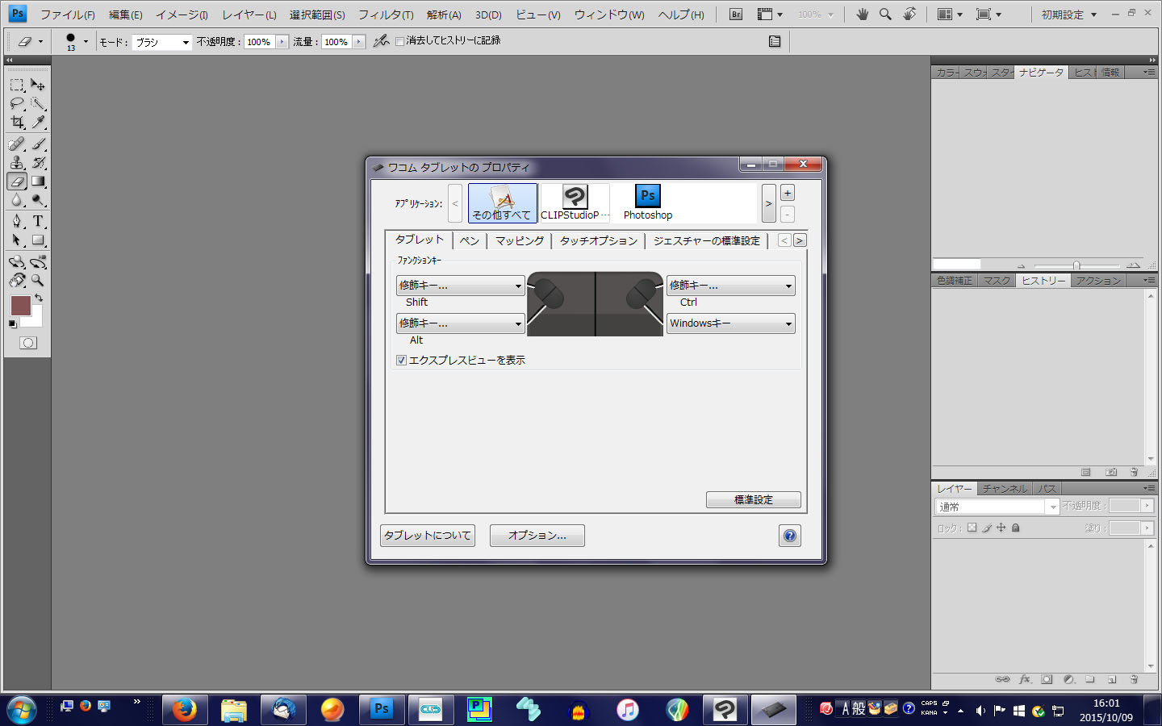The height and width of the screenshot is (726, 1162).
Task: Click the 標準設定 button
Action: (753, 500)
